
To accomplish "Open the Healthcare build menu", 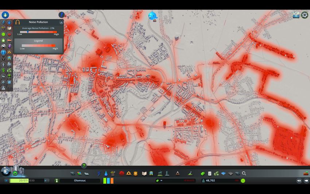I will 121,174.
